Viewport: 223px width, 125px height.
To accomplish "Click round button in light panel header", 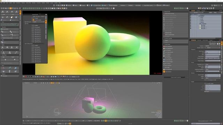I will (46, 15).
